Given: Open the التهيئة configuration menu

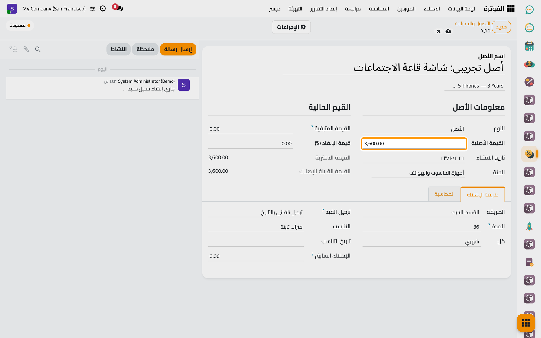Looking at the screenshot, I should click(x=295, y=9).
